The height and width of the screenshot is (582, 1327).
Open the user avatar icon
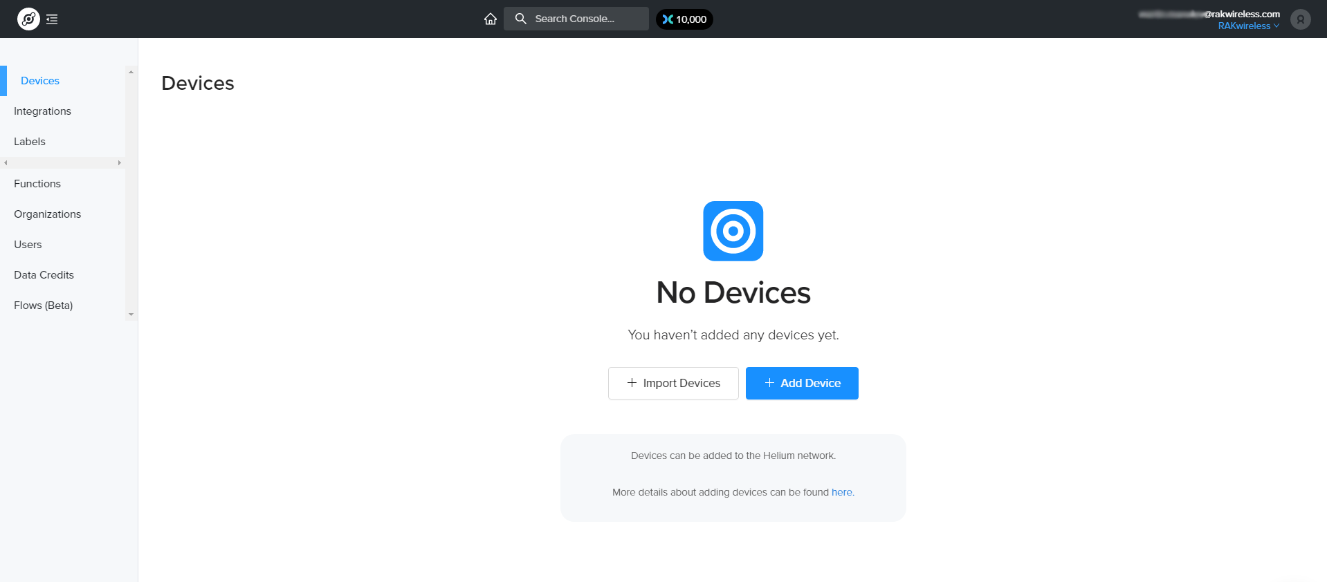tap(1300, 19)
